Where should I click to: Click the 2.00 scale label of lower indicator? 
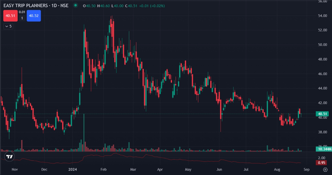pyautogui.click(x=322, y=158)
